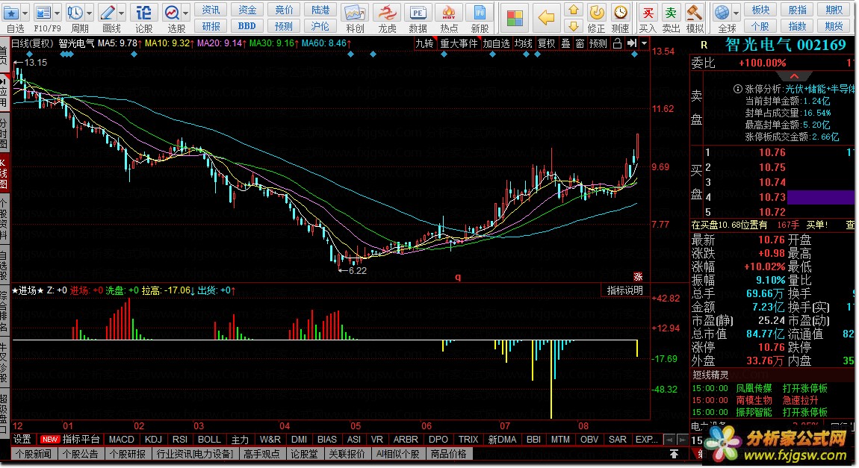
Task: Open the 新股 IPO icon
Action: point(480,12)
